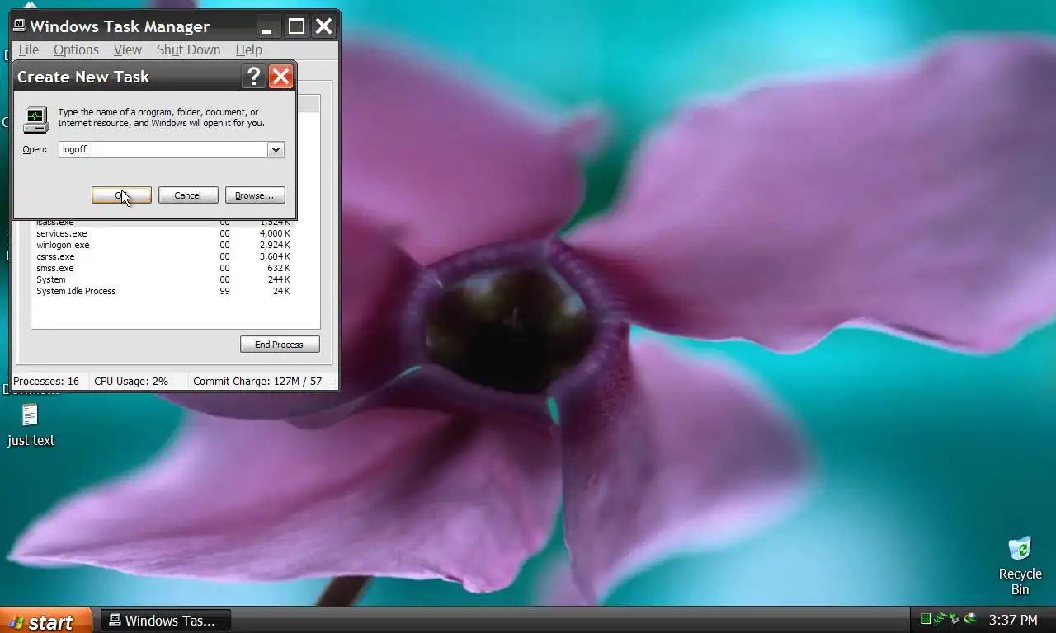Image resolution: width=1056 pixels, height=633 pixels.
Task: Minimize the Windows Task Manager window
Action: click(x=267, y=26)
